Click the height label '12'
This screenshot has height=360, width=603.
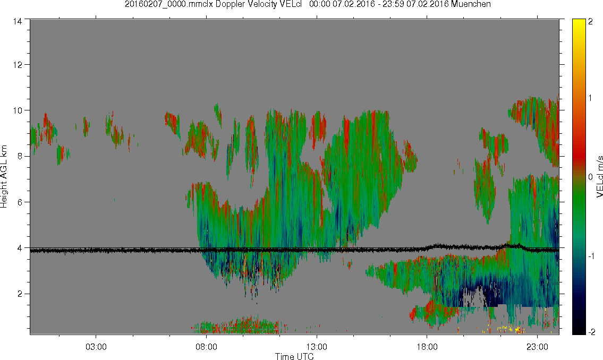pos(18,65)
